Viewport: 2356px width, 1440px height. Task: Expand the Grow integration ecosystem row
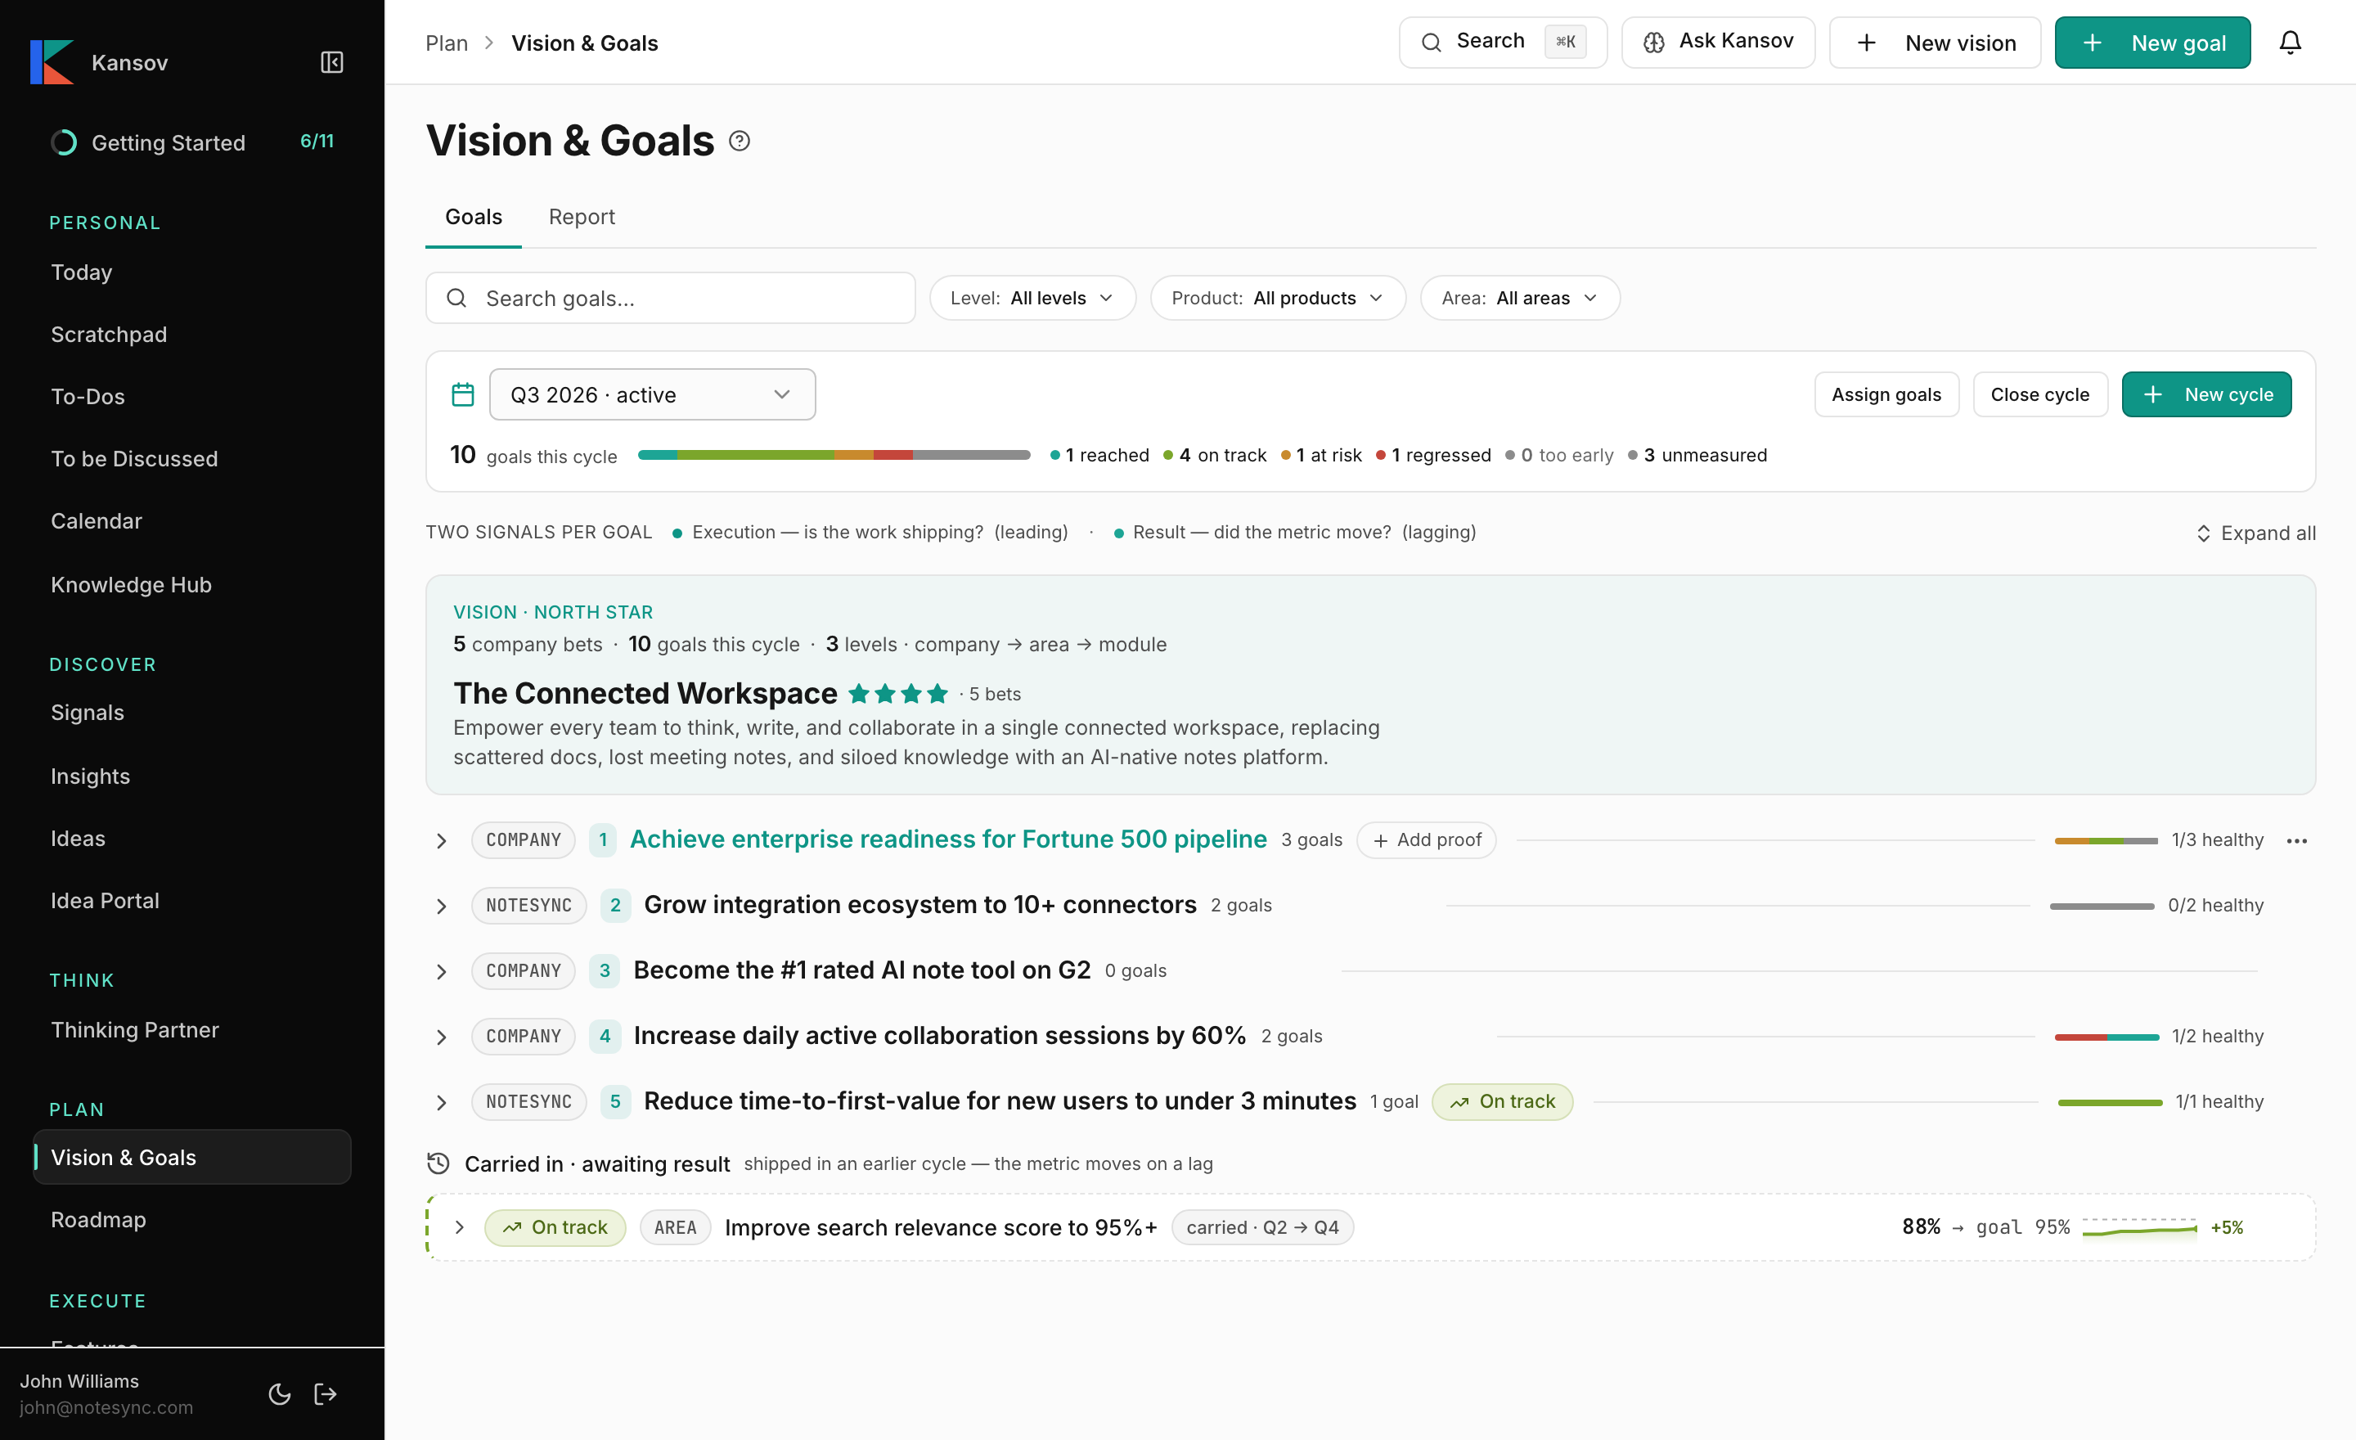coord(442,906)
